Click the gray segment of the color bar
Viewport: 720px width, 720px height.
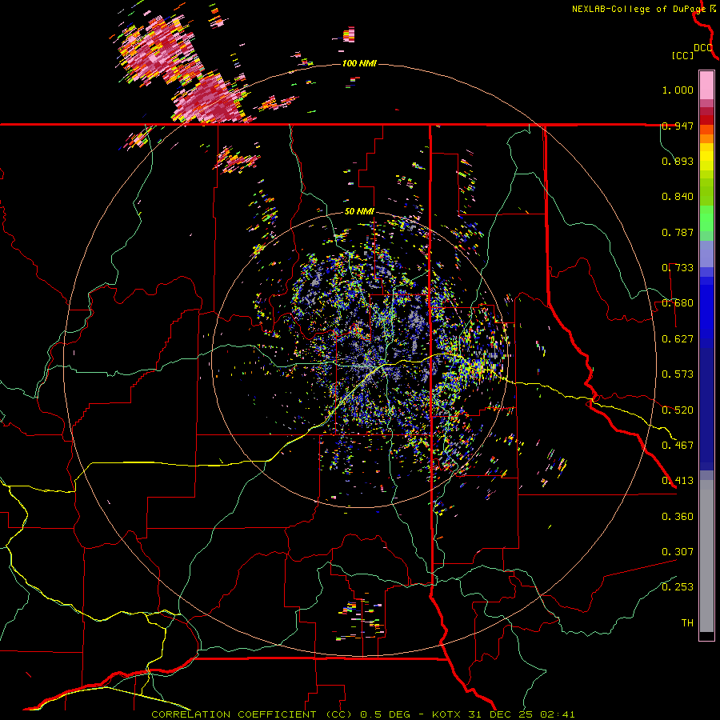click(706, 556)
